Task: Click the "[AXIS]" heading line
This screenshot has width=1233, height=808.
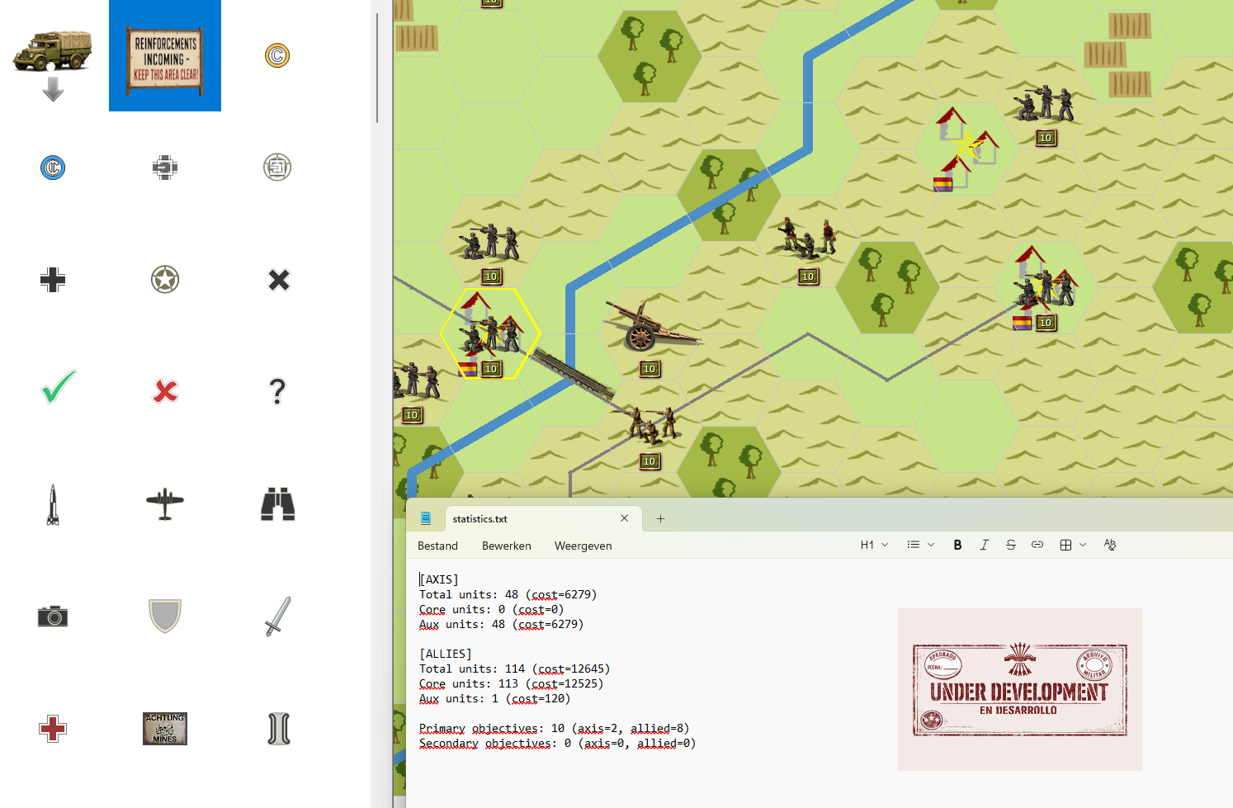Action: (x=439, y=579)
